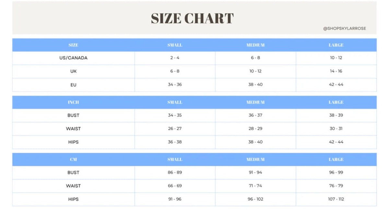The image size is (389, 213).
Task: Select UK large value 14 - 16
Action: coord(336,71)
